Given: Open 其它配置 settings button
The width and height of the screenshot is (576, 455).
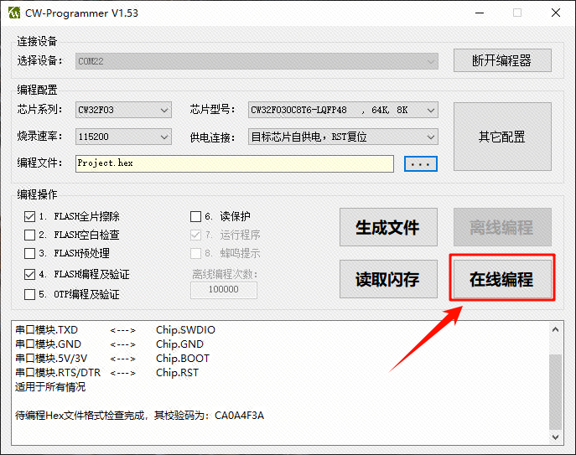Looking at the screenshot, I should tap(502, 137).
